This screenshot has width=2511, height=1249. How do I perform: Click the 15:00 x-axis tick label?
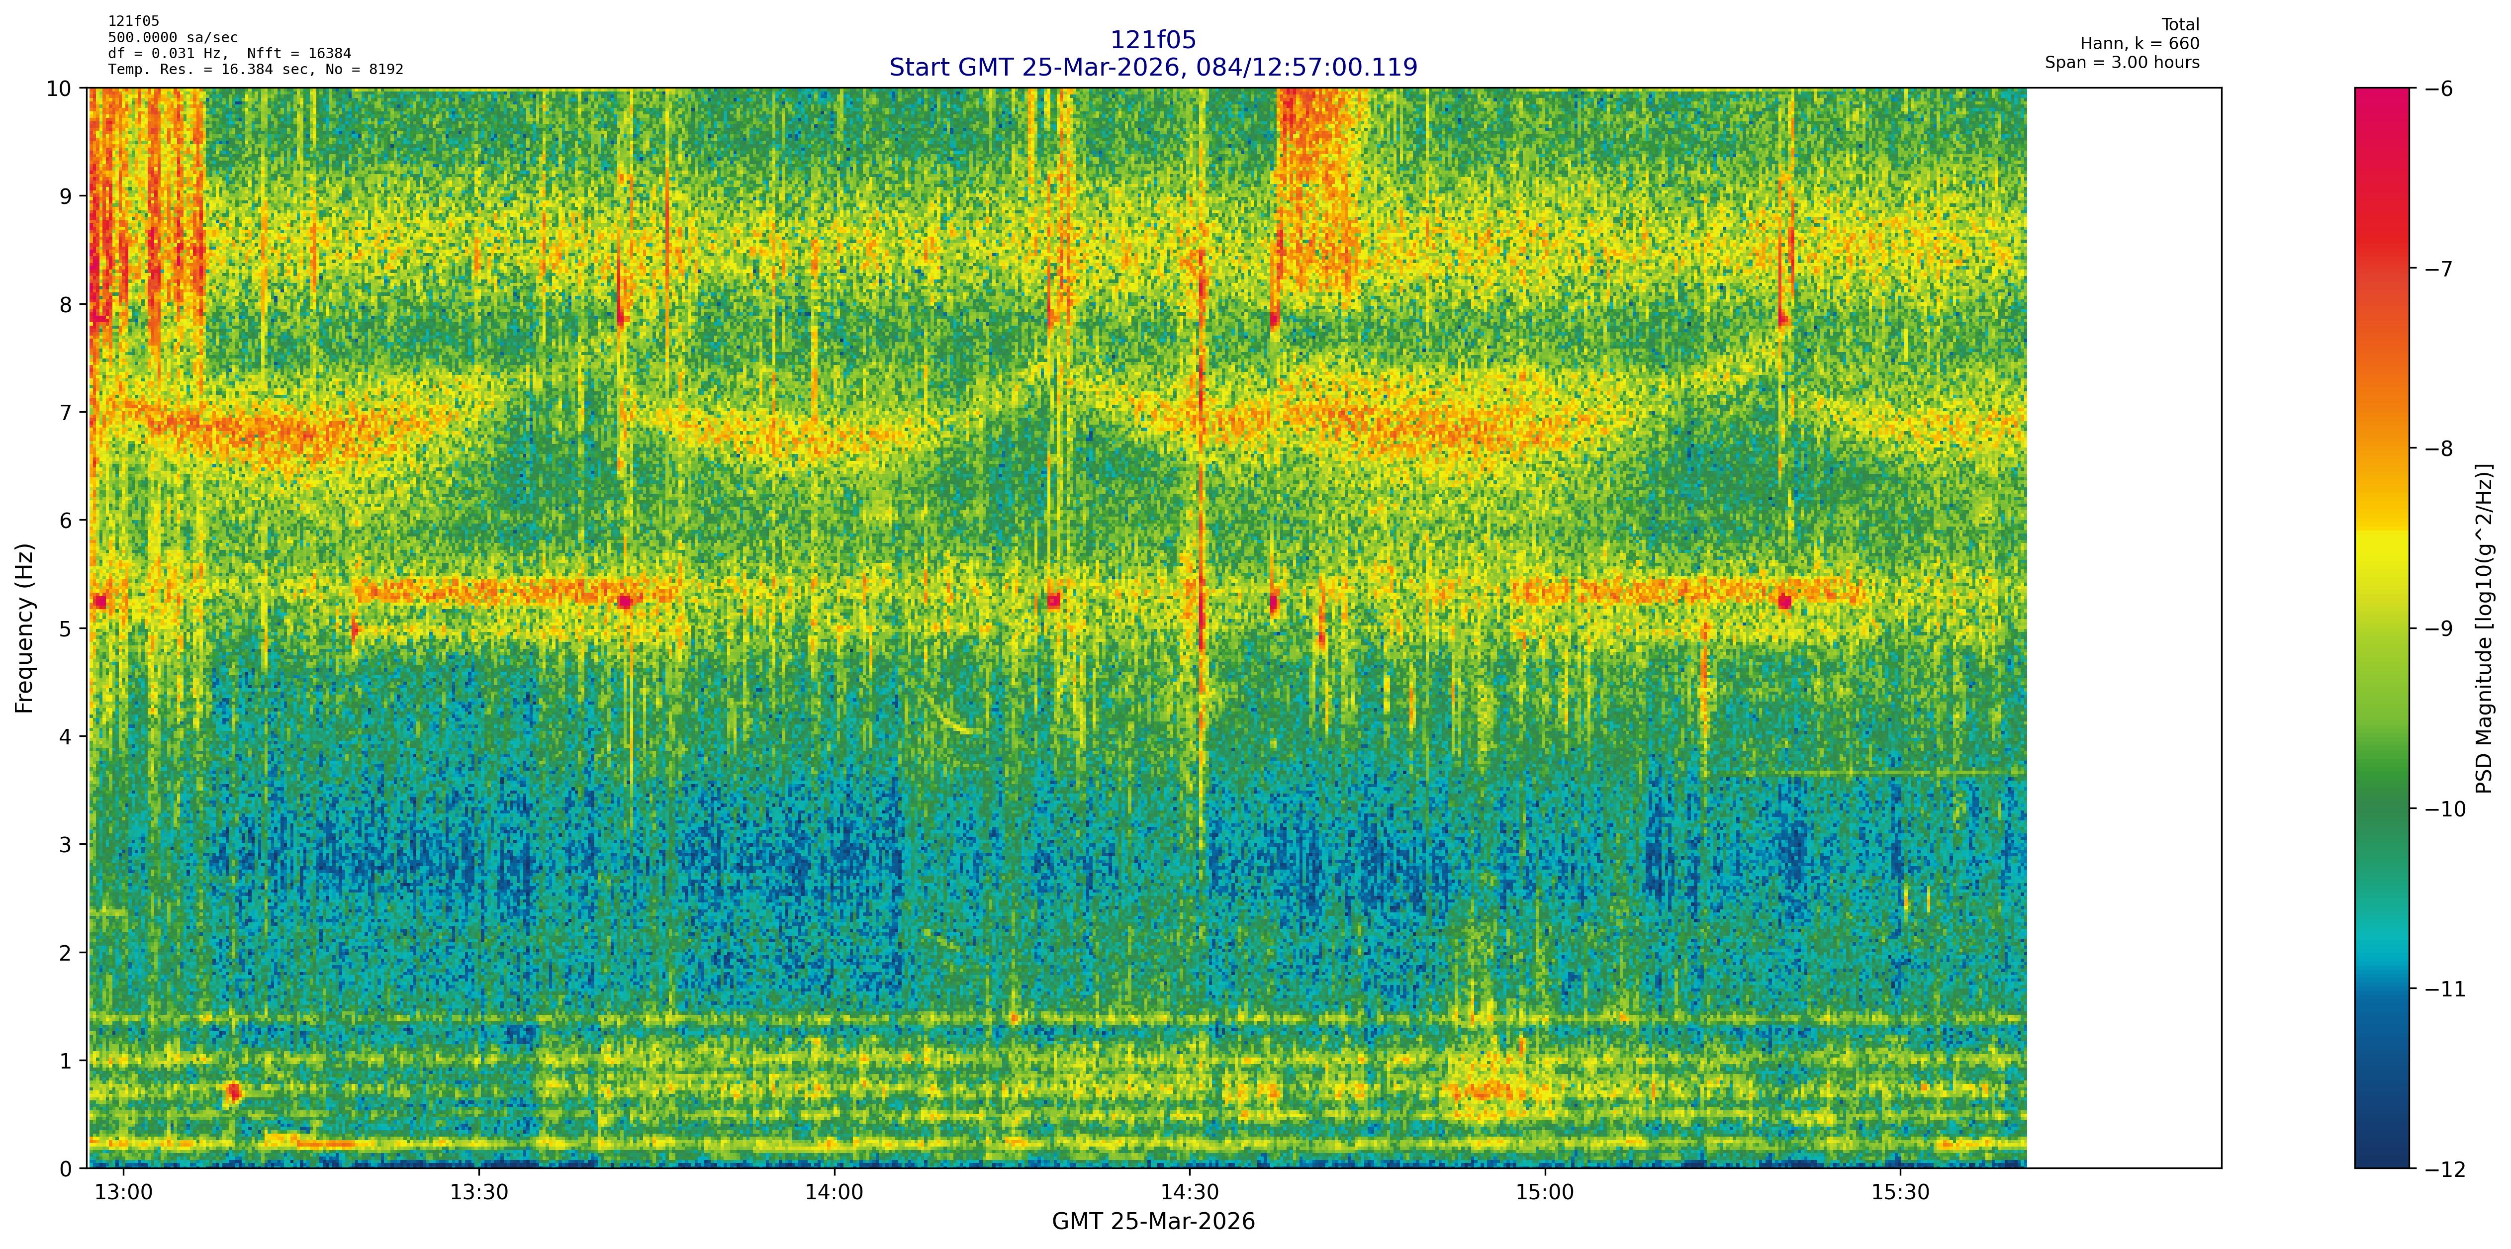pyautogui.click(x=1545, y=1193)
